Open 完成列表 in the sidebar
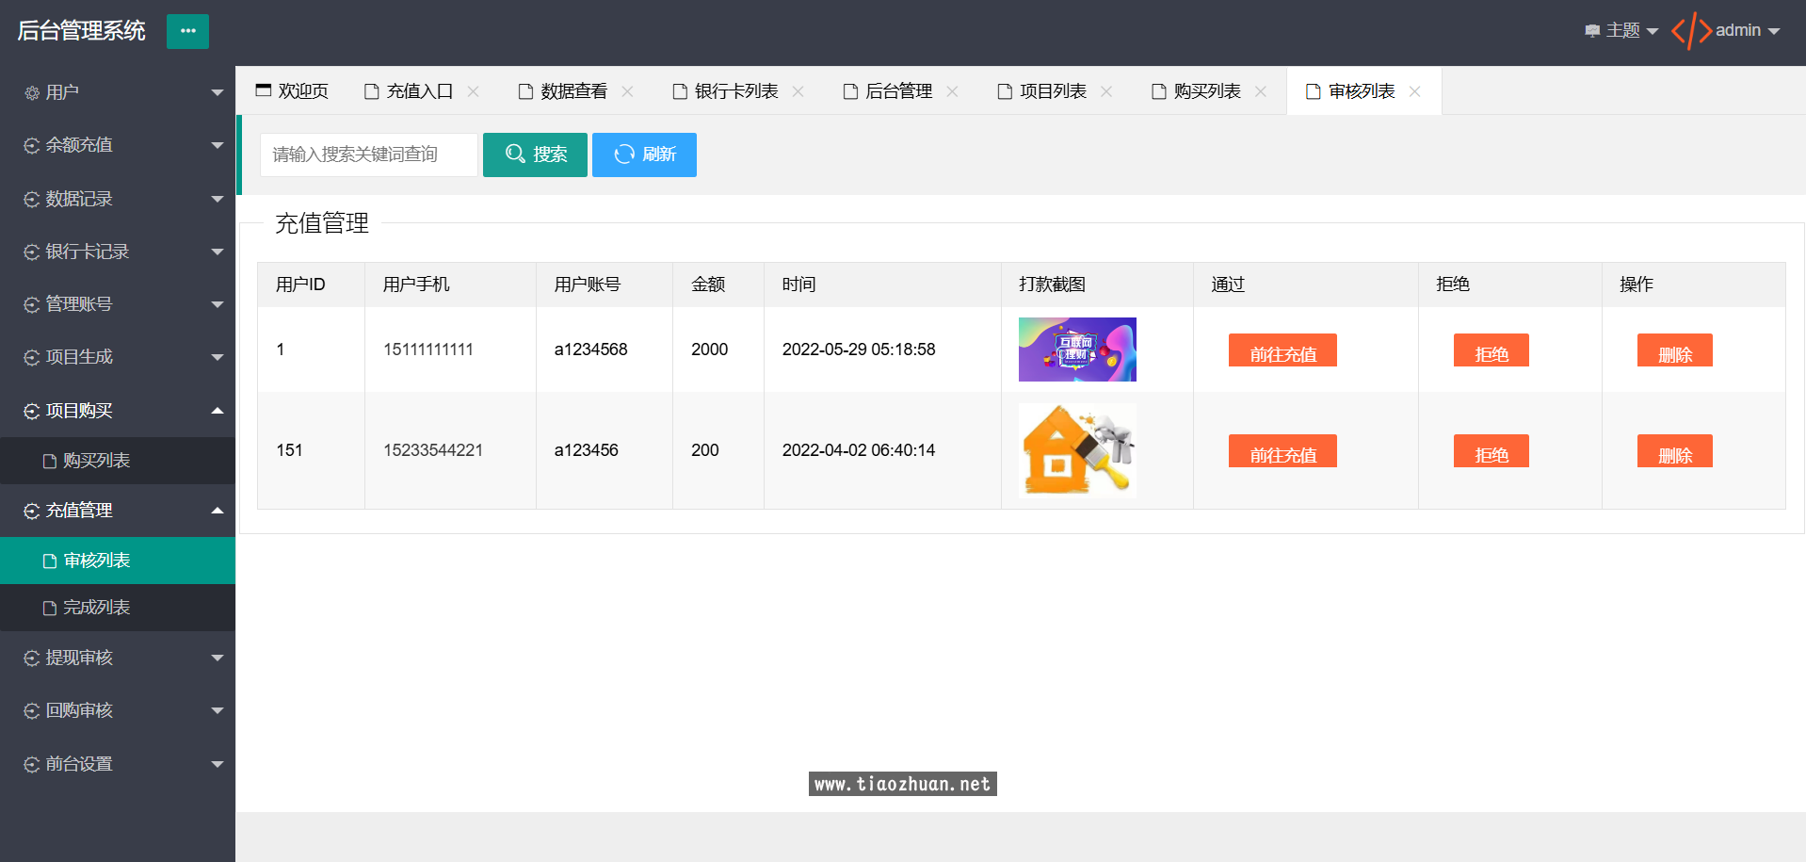1806x862 pixels. [118, 608]
